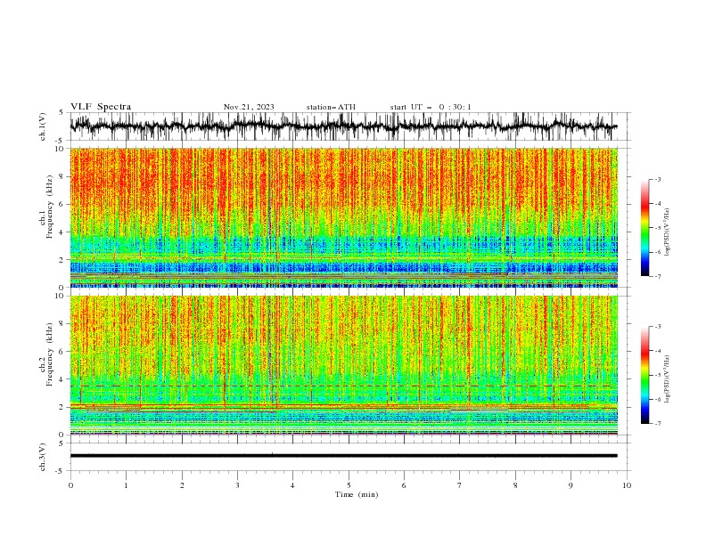Click the ch.2 color scale bar
The width and height of the screenshot is (706, 545).
point(644,375)
